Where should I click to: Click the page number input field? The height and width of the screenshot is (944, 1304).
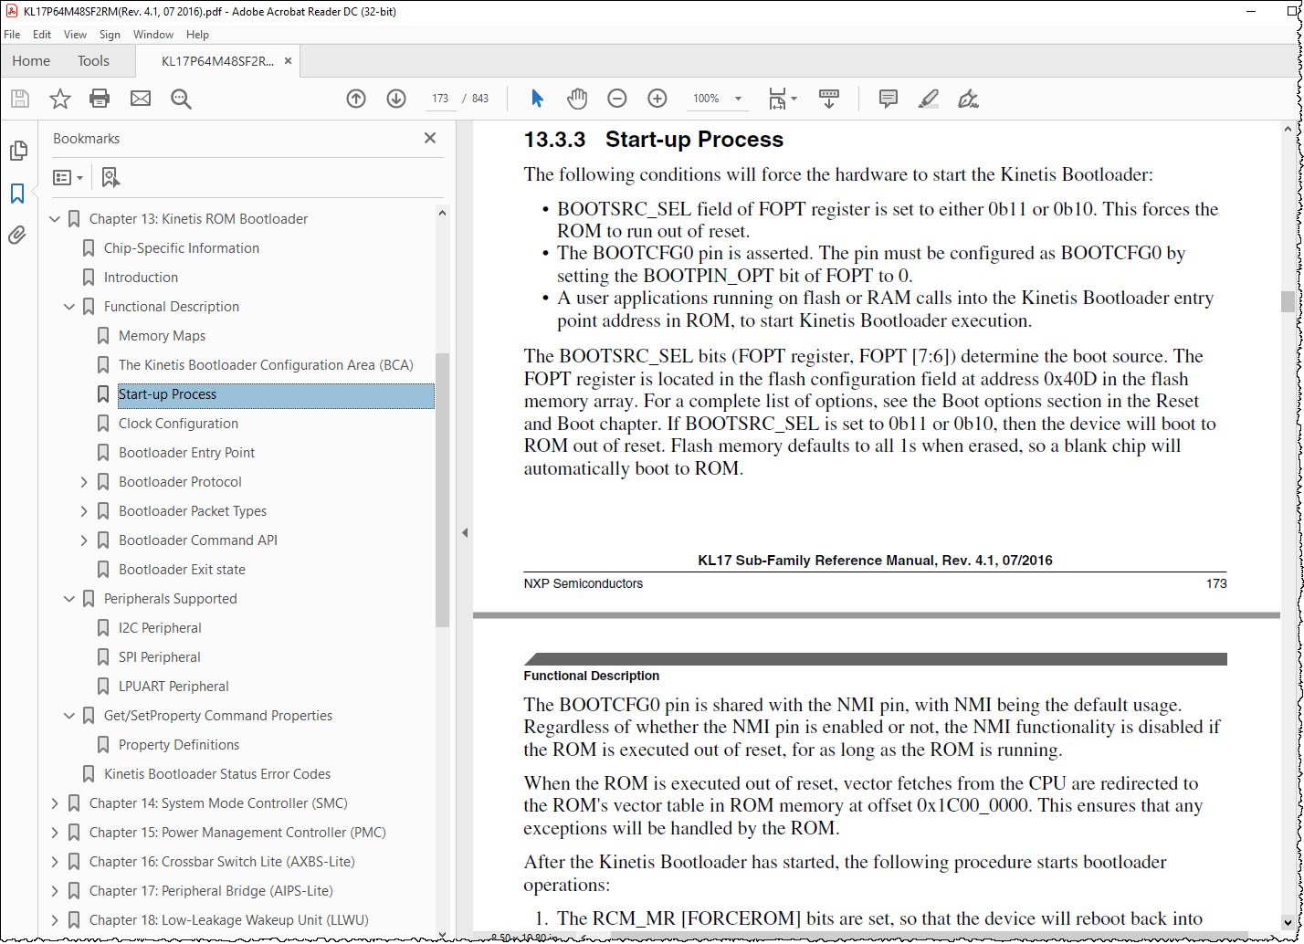[x=441, y=99]
